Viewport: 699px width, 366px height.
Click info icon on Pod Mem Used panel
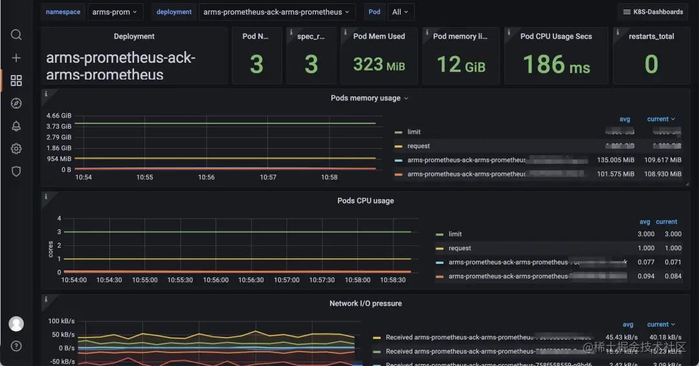[345, 32]
